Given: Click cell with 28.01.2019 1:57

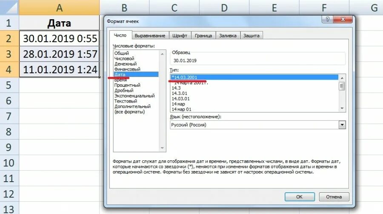Looking at the screenshot, I should 59,54.
